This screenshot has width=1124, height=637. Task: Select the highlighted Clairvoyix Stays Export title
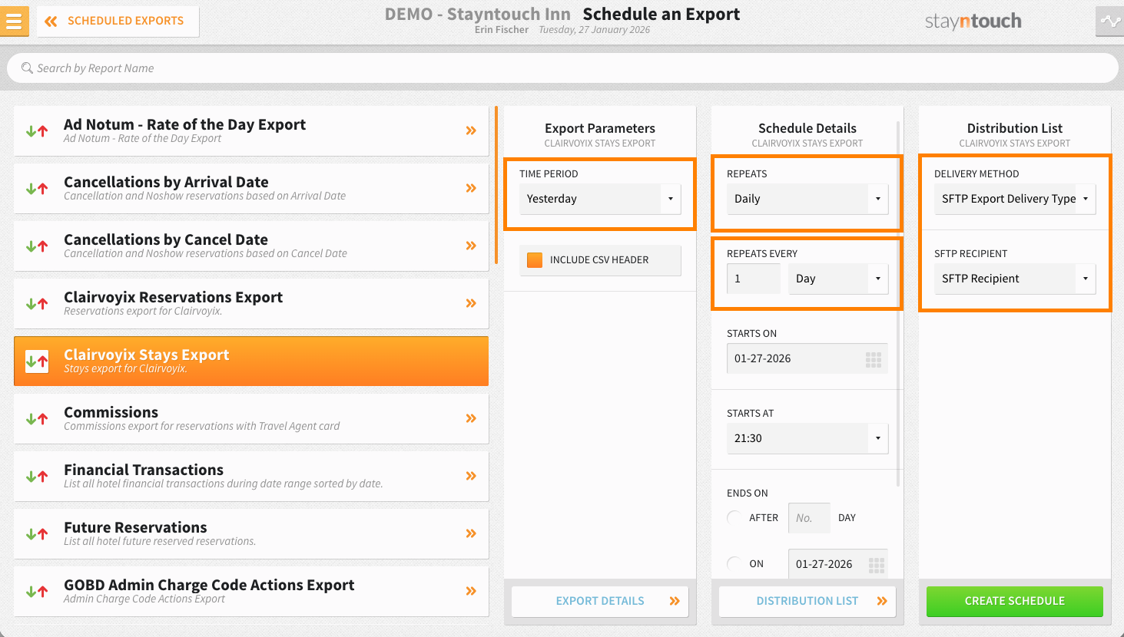[146, 355]
